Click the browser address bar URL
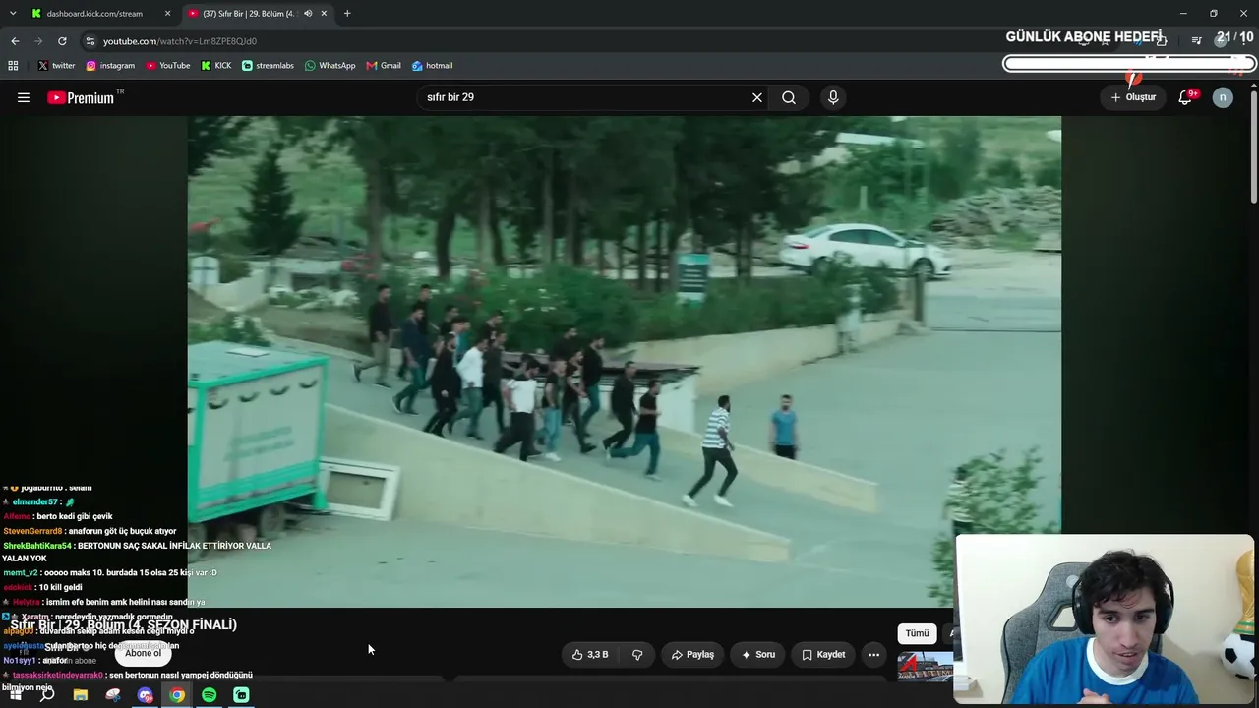The image size is (1259, 708). pyautogui.click(x=180, y=41)
